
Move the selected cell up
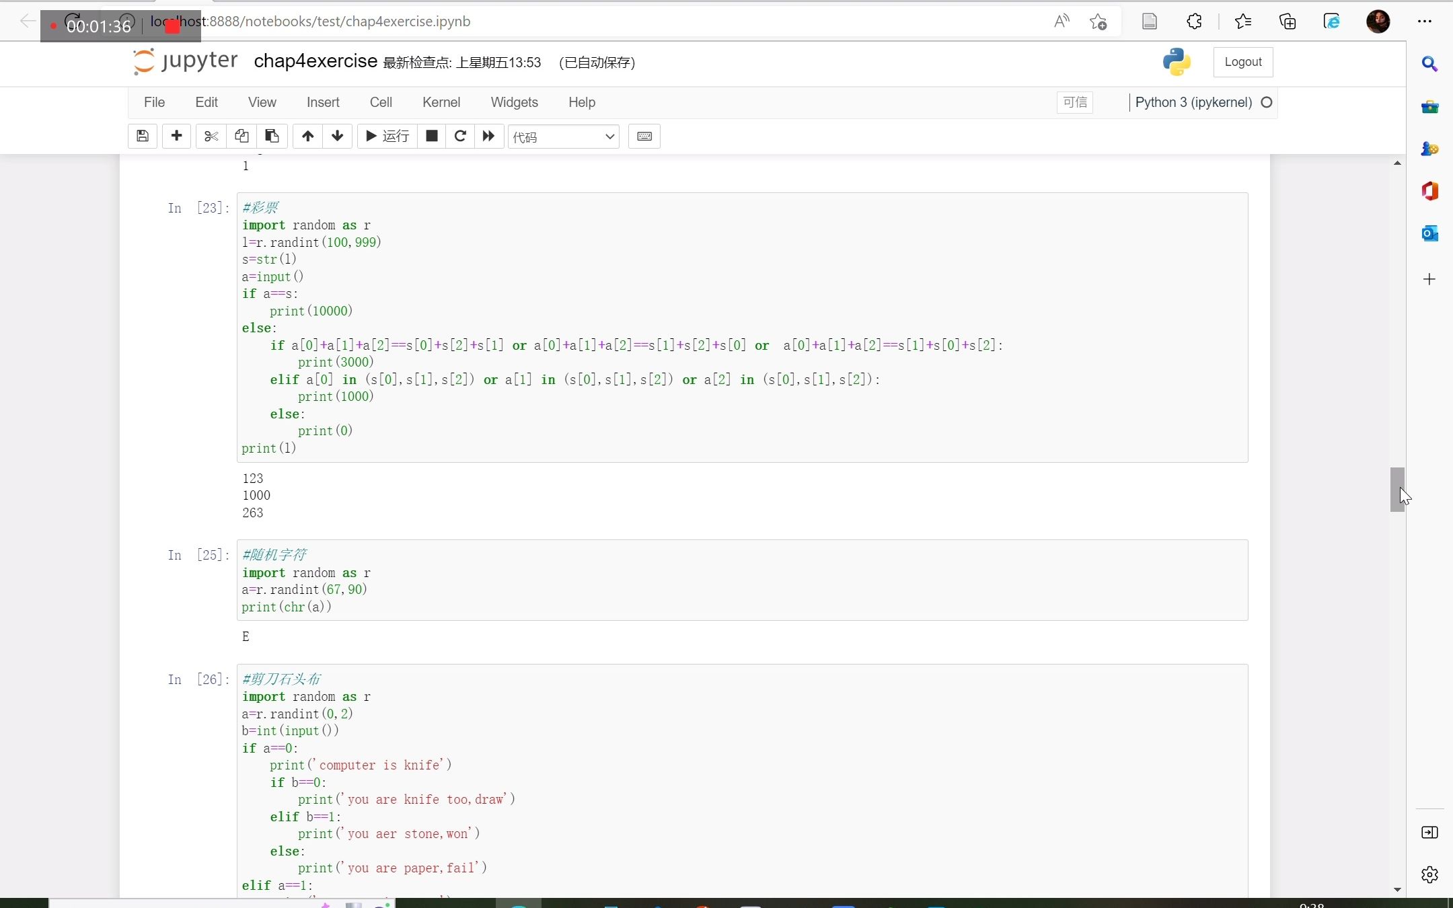tap(307, 136)
